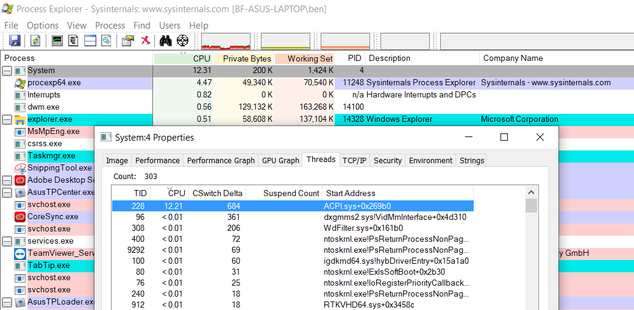Sort threads by Start Address column
Image resolution: width=634 pixels, height=310 pixels.
pyautogui.click(x=397, y=193)
